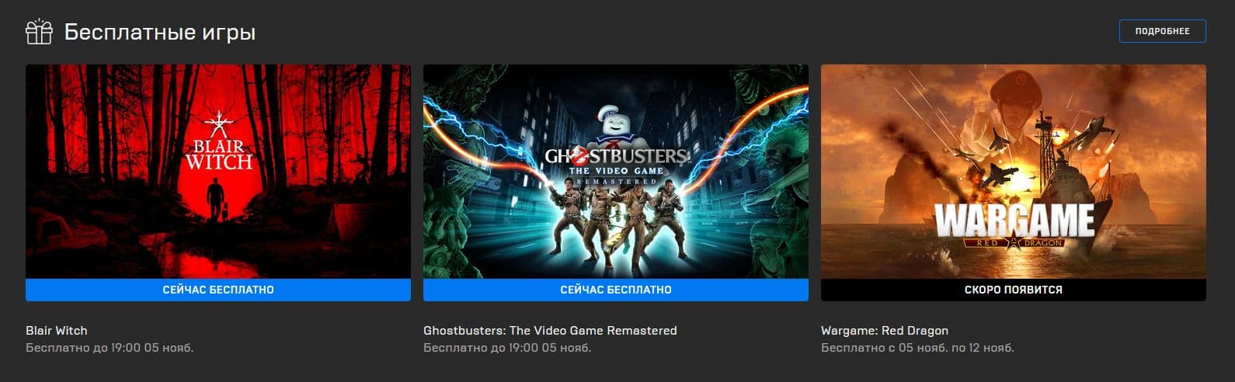Click СЕЙЧАС БЕСПЛАТНО banner under Blair Witch
Viewport: 1235px width, 382px height.
(218, 290)
